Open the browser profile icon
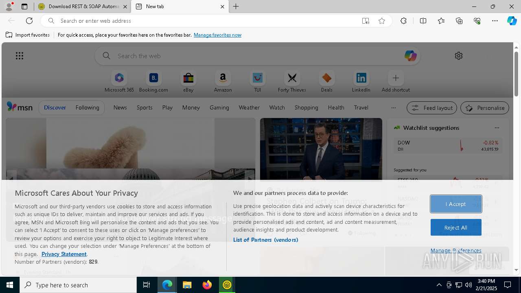The width and height of the screenshot is (521, 293). [x=9, y=7]
